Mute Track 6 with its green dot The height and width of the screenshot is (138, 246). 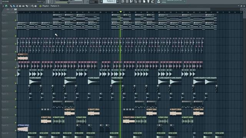[15, 60]
